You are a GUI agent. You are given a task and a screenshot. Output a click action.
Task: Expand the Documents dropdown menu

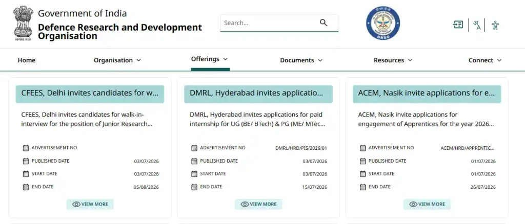(301, 60)
